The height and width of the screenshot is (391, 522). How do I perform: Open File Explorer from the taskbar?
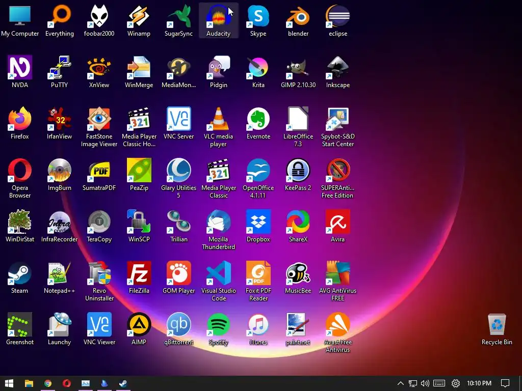(x=29, y=383)
